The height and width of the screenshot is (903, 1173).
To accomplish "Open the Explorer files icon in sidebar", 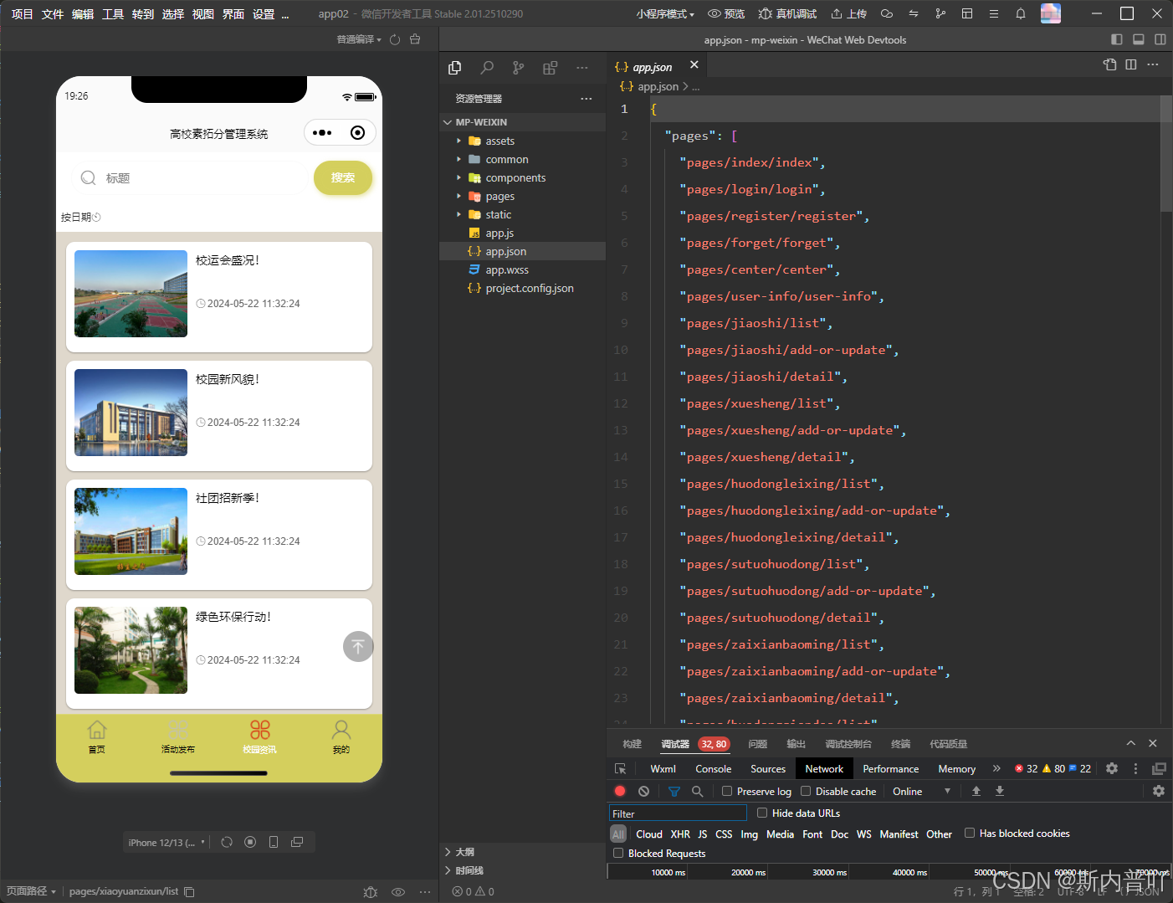I will point(455,68).
